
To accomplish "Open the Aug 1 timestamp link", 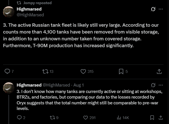I will point(79,85).
